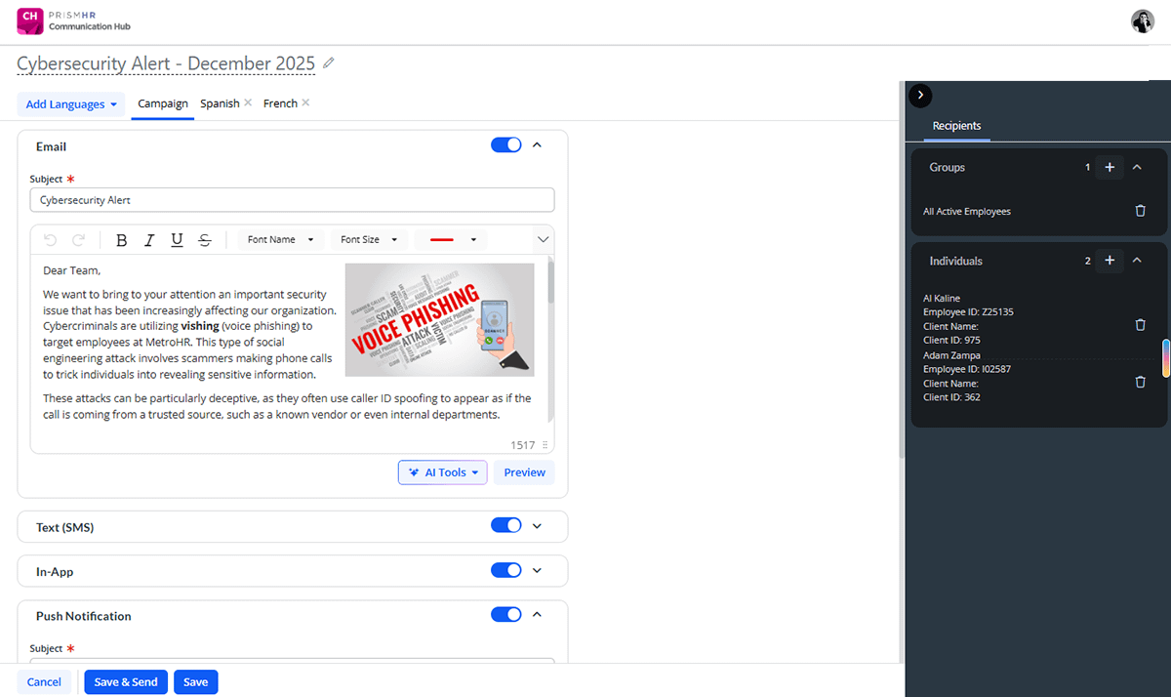Click the Save & Send button
The height and width of the screenshot is (697, 1171).
pos(126,682)
